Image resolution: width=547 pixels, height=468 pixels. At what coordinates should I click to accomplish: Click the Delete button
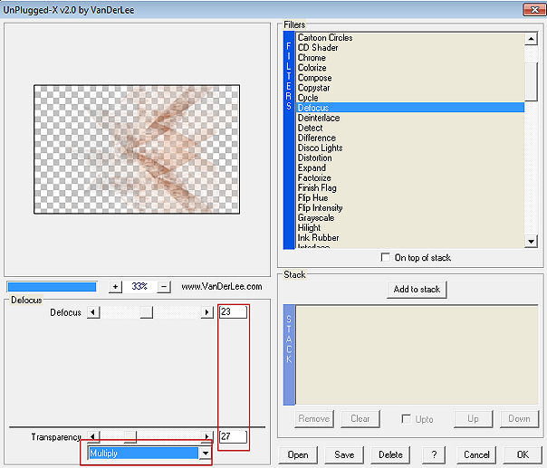coord(390,455)
